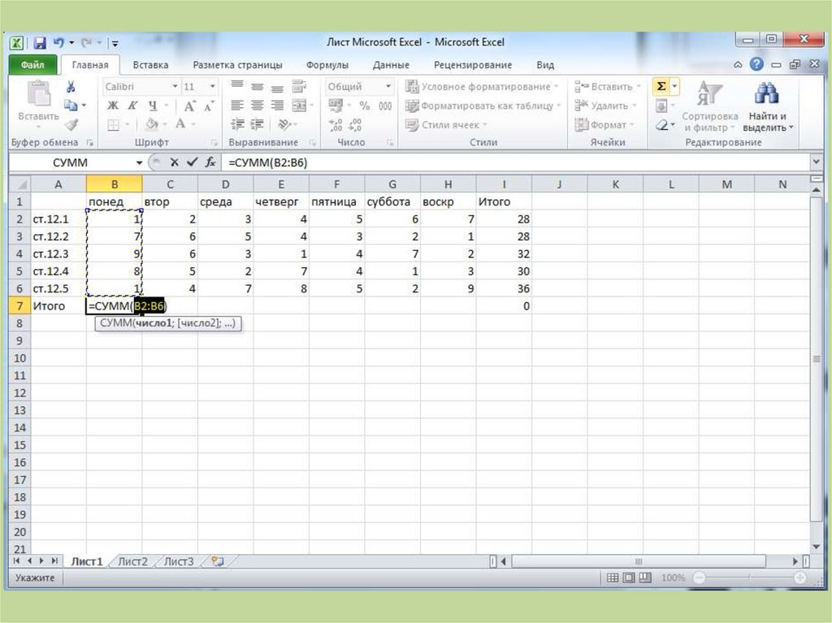Open the AutoSum dropdown arrow
The height and width of the screenshot is (623, 832).
[x=674, y=86]
